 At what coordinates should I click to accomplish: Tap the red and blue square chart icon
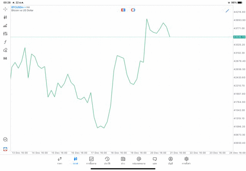[x=123, y=10]
